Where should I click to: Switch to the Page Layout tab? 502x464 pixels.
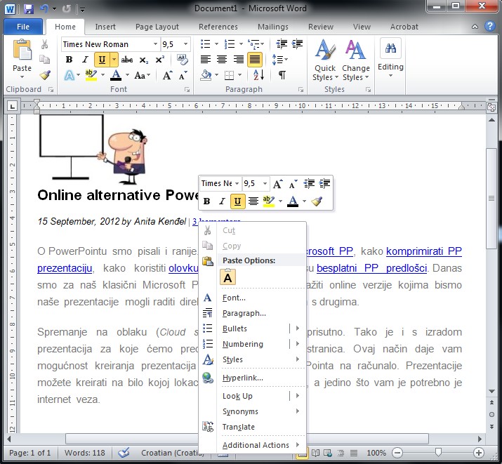157,27
